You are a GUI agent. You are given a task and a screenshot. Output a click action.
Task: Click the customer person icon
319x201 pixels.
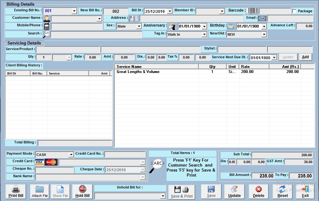47,18
